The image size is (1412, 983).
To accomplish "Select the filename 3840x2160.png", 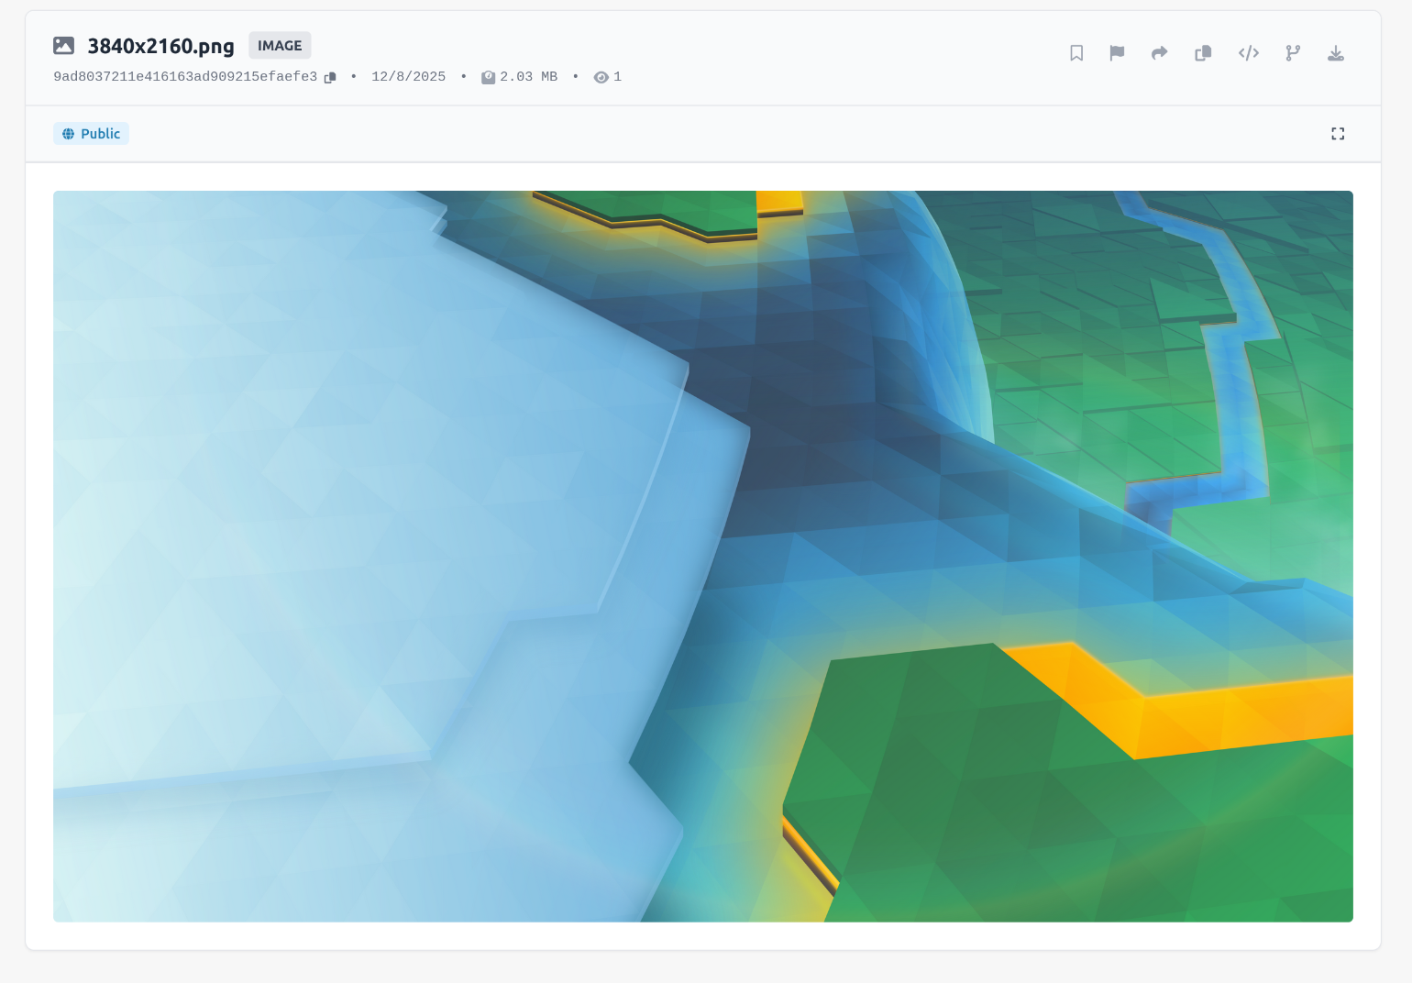I will (x=161, y=46).
